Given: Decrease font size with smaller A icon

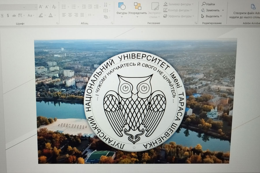Looking at the screenshot, I should (47, 7).
